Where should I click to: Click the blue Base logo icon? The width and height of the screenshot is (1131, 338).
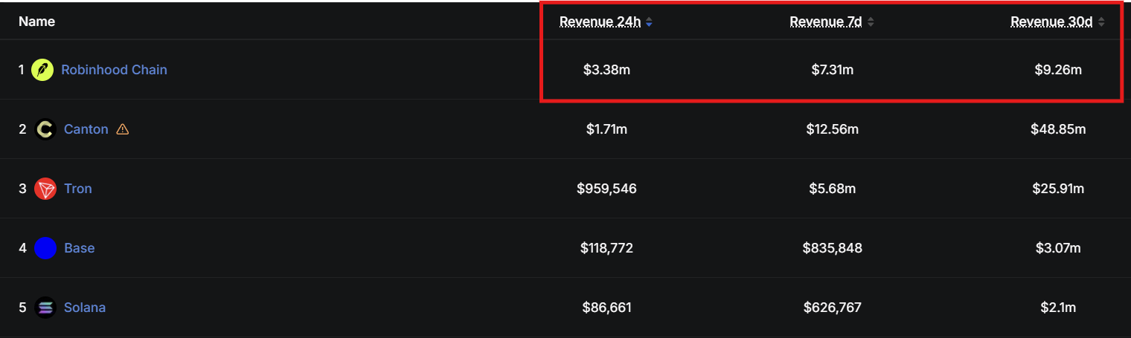click(x=45, y=248)
